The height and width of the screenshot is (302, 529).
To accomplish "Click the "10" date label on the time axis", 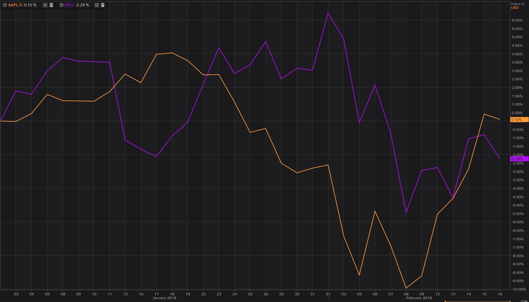I will [94, 294].
